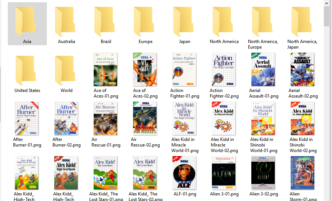Click the 'Air Rescue-01.png' file name text
332x201 pixels.
tap(106, 142)
